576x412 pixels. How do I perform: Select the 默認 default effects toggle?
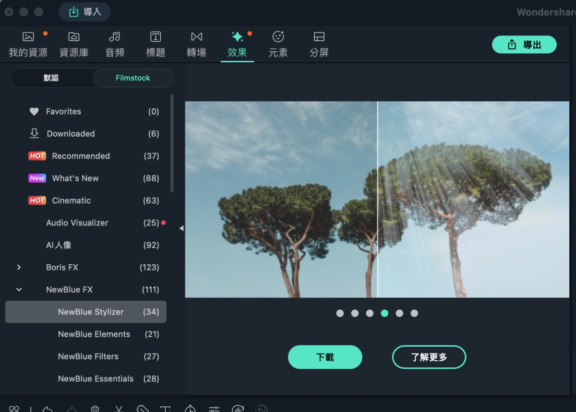[51, 78]
